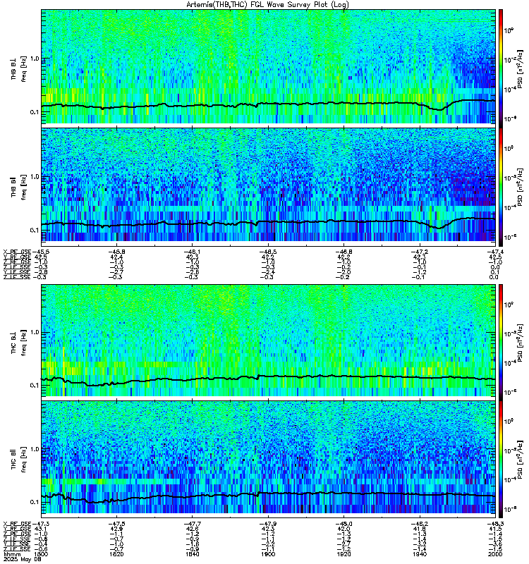The image size is (529, 564).
Task: Click the "1.0" frequency tick of THB B⊥ panel
Action: click(35, 59)
